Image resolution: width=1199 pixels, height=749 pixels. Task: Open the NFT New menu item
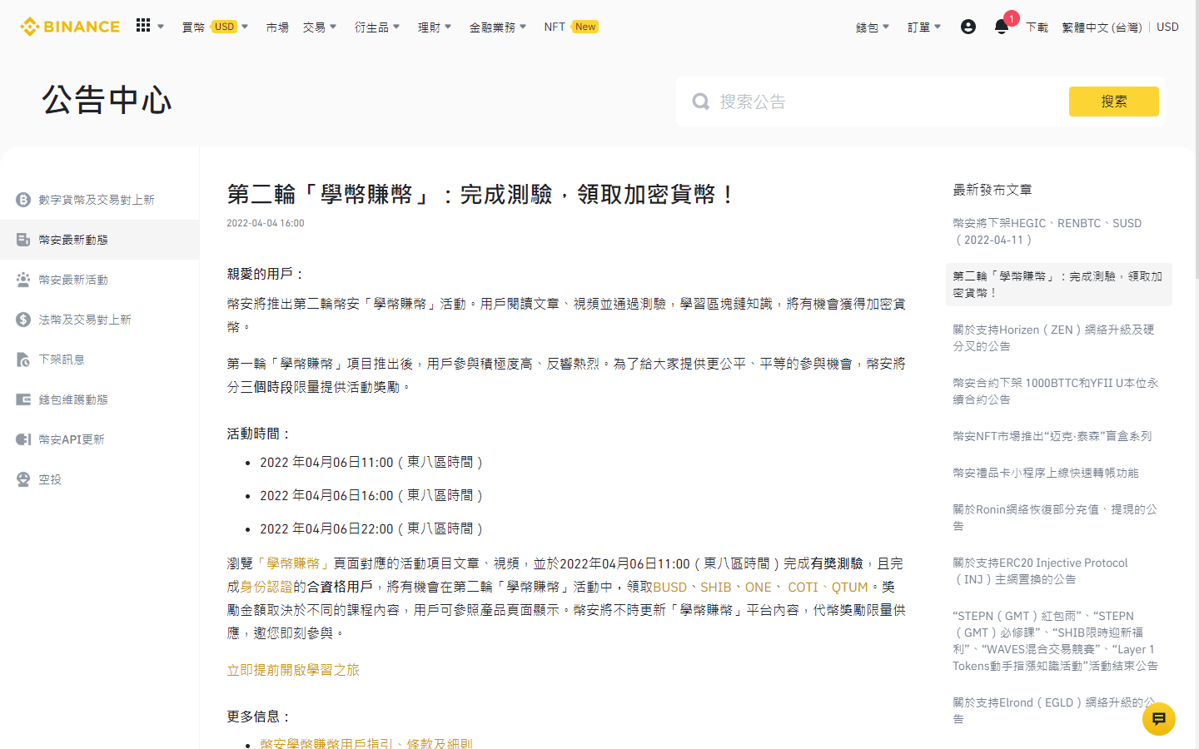point(571,27)
